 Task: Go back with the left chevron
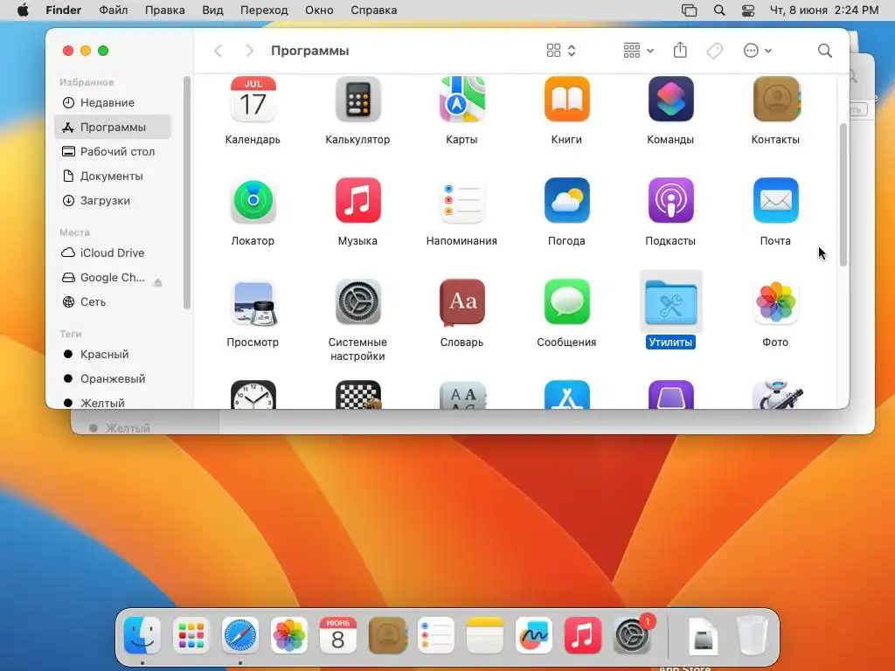click(218, 51)
